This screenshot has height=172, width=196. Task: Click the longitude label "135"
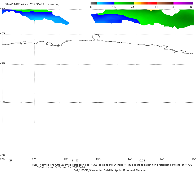click(x=98, y=159)
